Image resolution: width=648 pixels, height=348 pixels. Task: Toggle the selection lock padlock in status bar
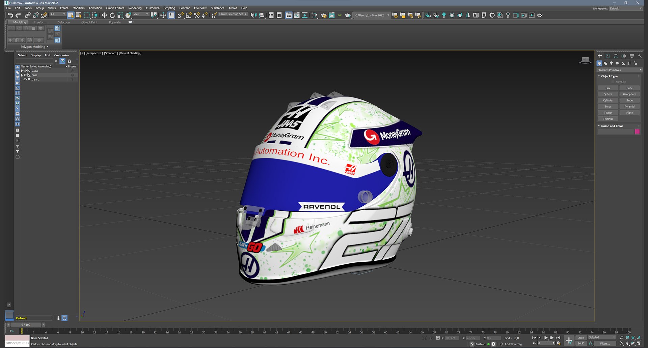pos(431,338)
